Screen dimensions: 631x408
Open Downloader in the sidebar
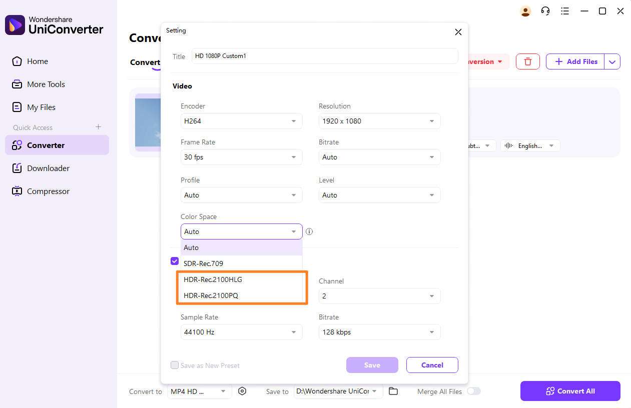48,168
